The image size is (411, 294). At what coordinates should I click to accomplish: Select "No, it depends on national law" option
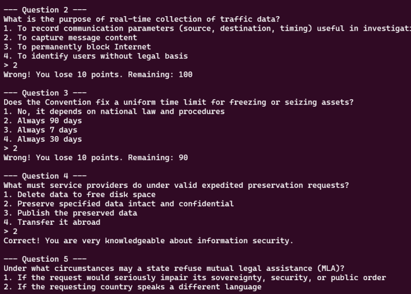[114, 111]
